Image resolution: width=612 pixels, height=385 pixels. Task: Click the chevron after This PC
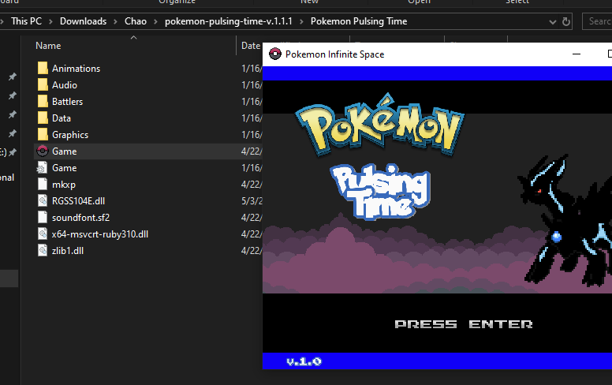(x=50, y=21)
